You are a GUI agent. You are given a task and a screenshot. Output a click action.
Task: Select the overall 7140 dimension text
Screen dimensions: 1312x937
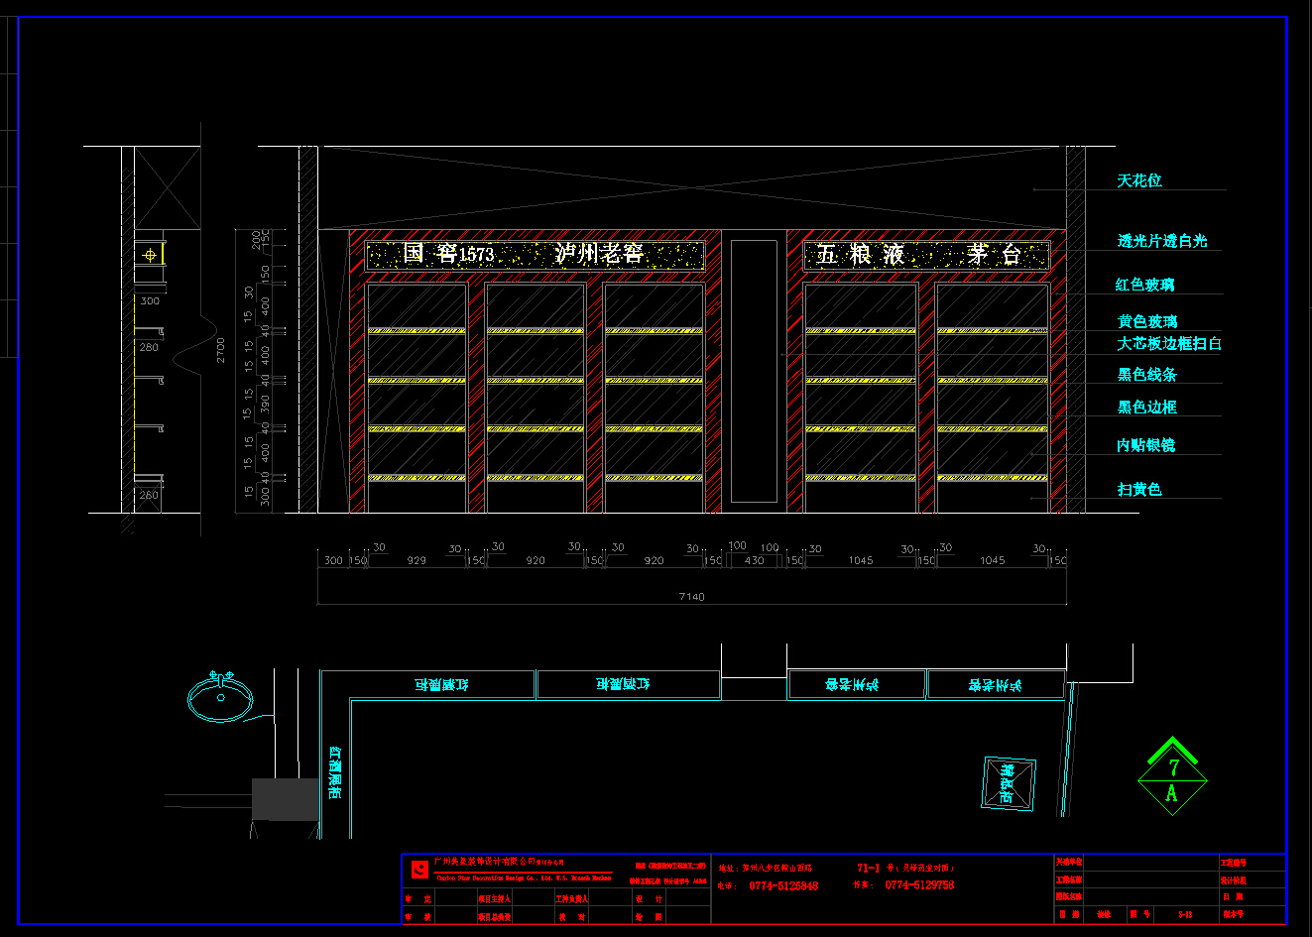pos(691,597)
